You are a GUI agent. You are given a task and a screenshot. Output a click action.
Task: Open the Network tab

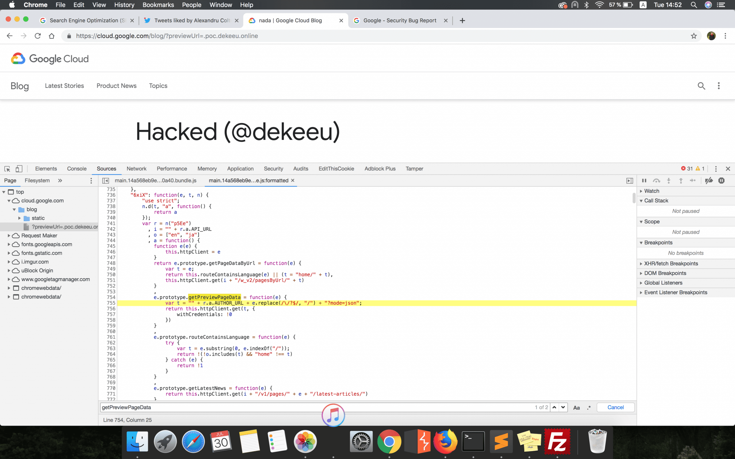coord(136,169)
